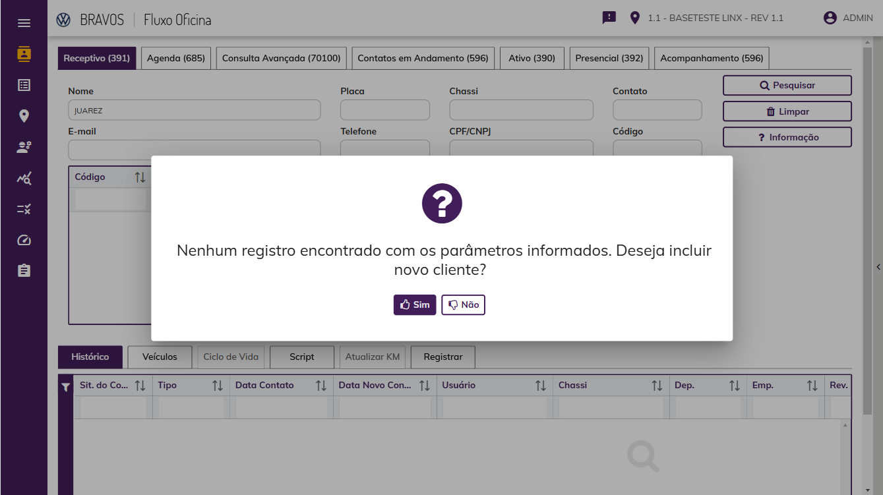Open the speedometer sidebar icon

pyautogui.click(x=24, y=240)
